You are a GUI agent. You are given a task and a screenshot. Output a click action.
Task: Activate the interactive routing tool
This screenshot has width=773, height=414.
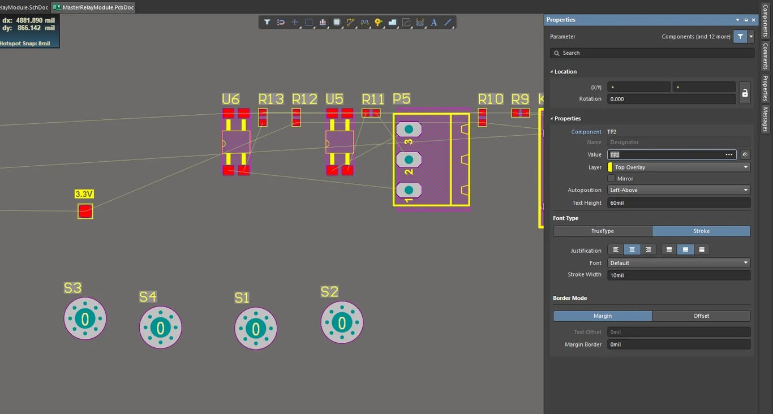(x=350, y=23)
